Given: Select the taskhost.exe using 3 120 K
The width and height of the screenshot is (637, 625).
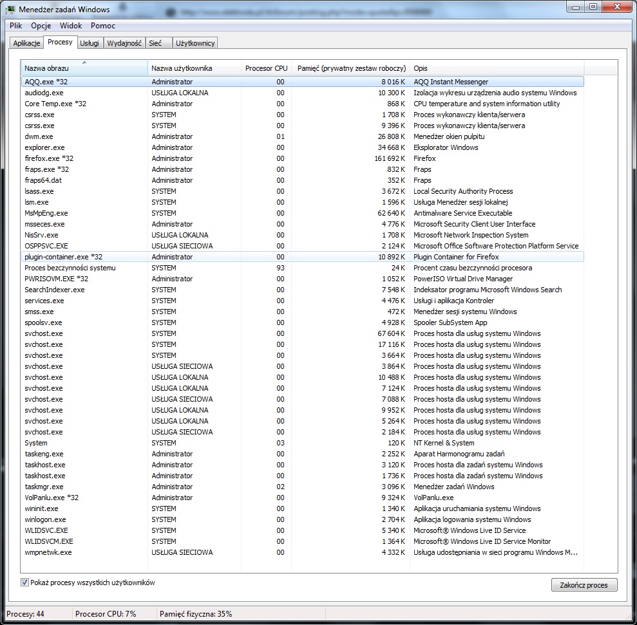Looking at the screenshot, I should click(302, 465).
